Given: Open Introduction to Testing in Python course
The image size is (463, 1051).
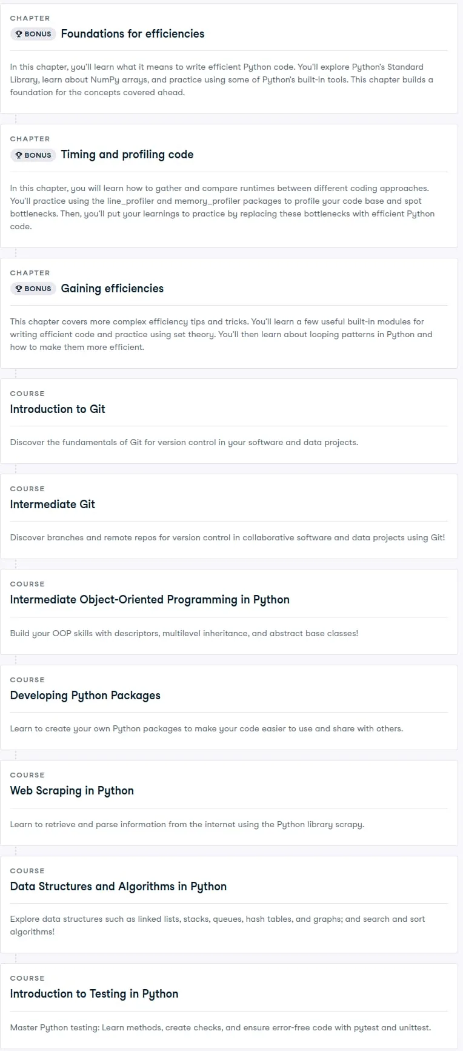Looking at the screenshot, I should tap(94, 994).
